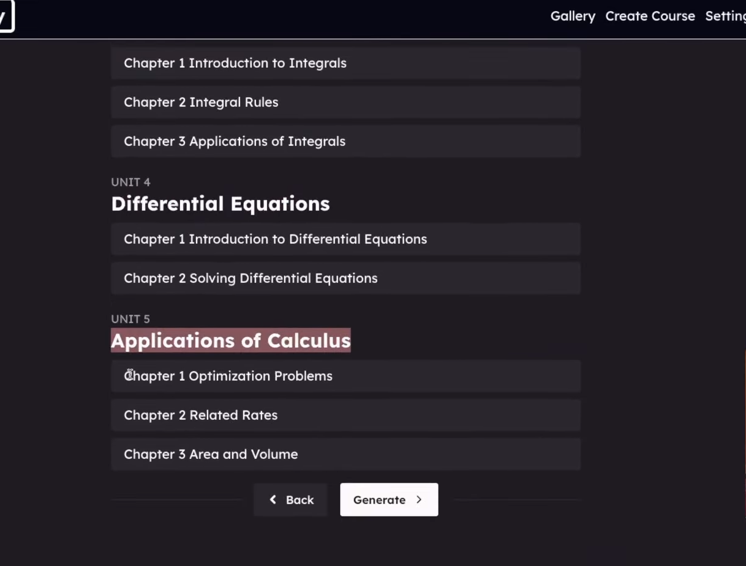This screenshot has height=566, width=746.
Task: Select Chapter 1 Introduction to Integrals
Action: pyautogui.click(x=345, y=63)
